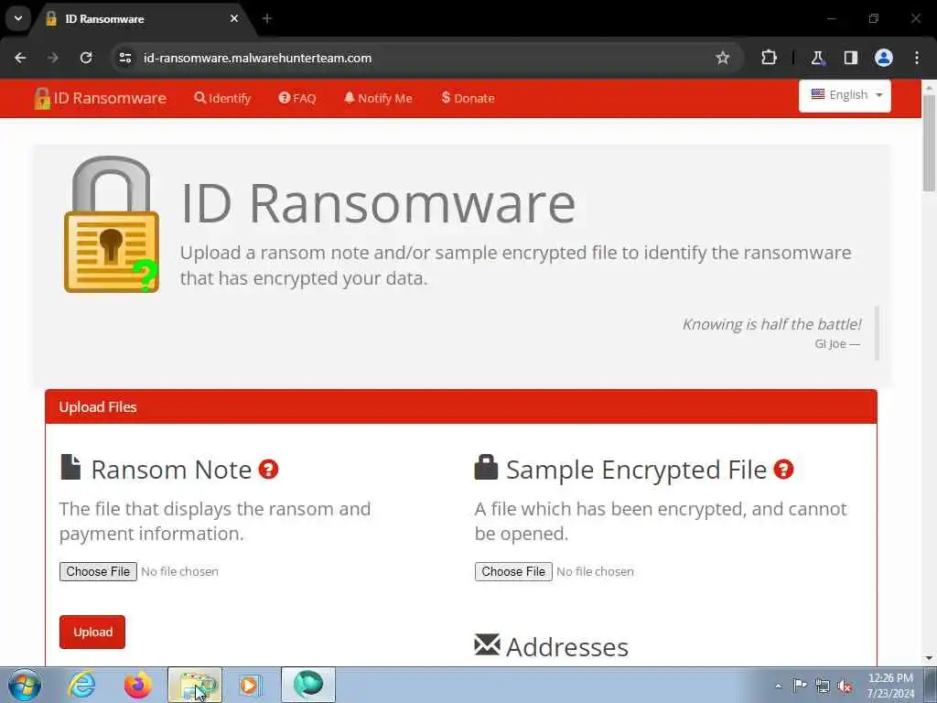Click the Sample Encrypted File lock icon
The height and width of the screenshot is (703, 937).
[486, 467]
